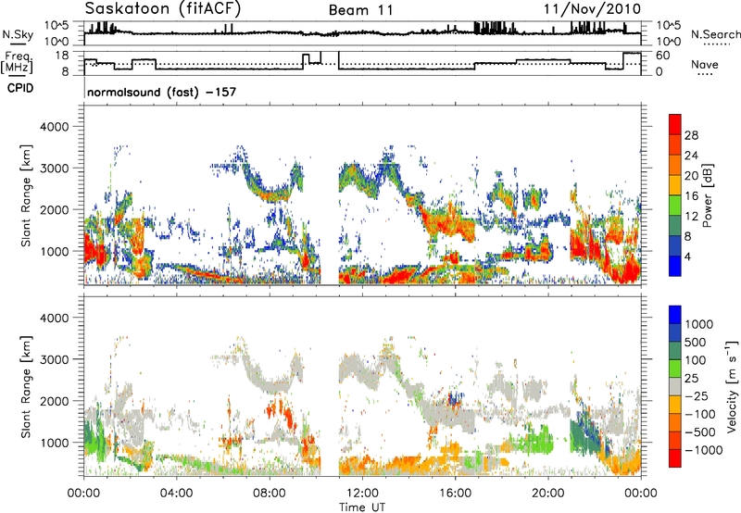Image resolution: width=741 pixels, height=513 pixels.
Task: Select the "20:00" time tick label
Action: [548, 494]
